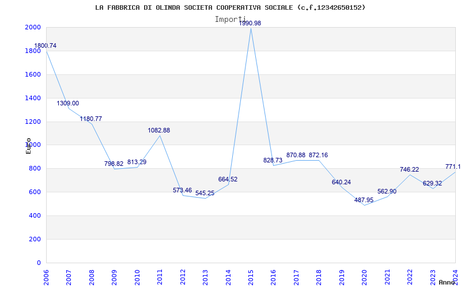Select year 2022 on the x-axis

pyautogui.click(x=410, y=278)
